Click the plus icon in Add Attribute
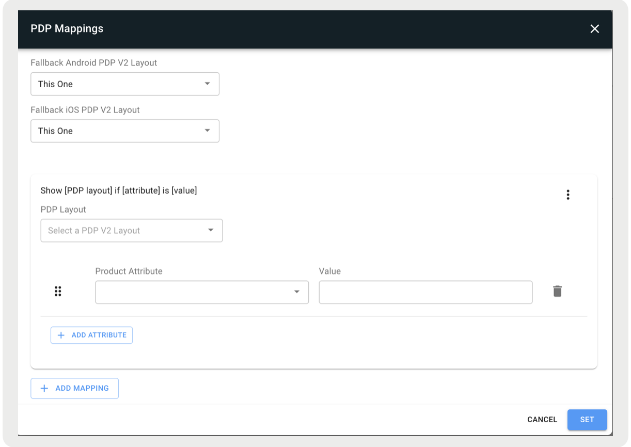This screenshot has height=447, width=631. (x=61, y=335)
